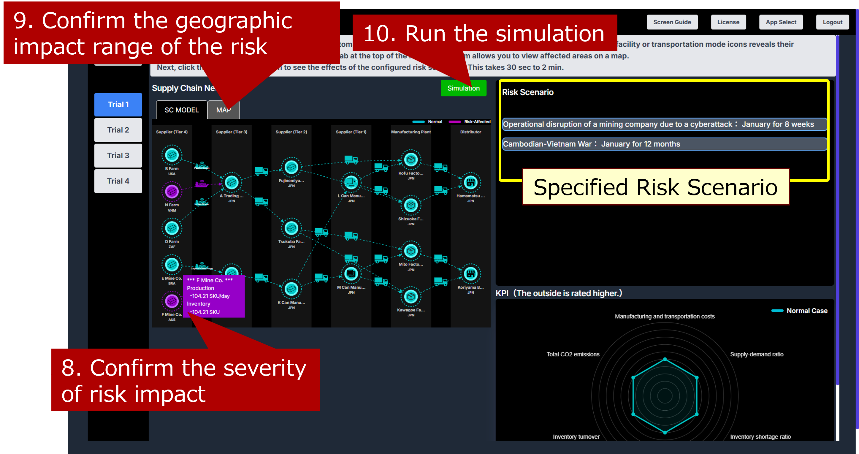Click the M Can Manufacturer node icon

click(x=351, y=274)
